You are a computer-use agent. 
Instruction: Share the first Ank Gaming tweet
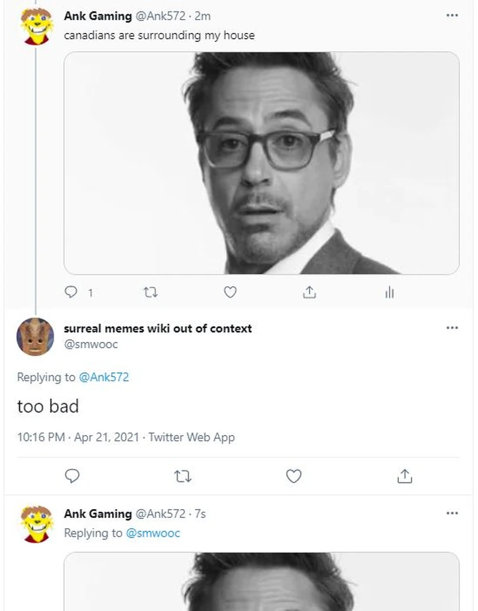pos(309,292)
